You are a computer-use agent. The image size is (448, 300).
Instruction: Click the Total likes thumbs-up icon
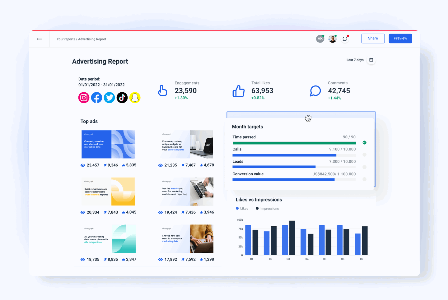click(x=238, y=91)
